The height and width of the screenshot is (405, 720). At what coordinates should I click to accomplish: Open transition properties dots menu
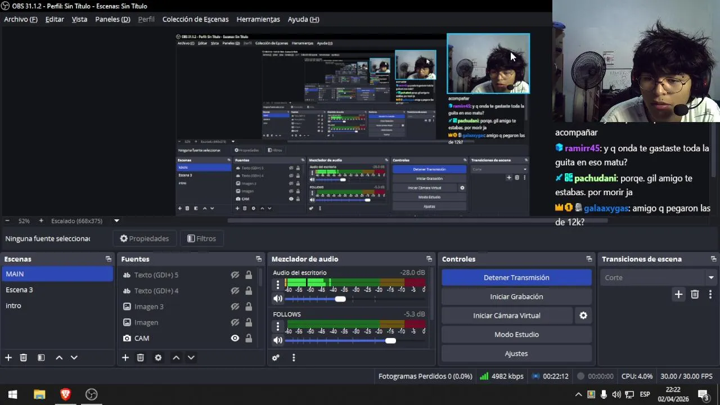[x=710, y=294]
